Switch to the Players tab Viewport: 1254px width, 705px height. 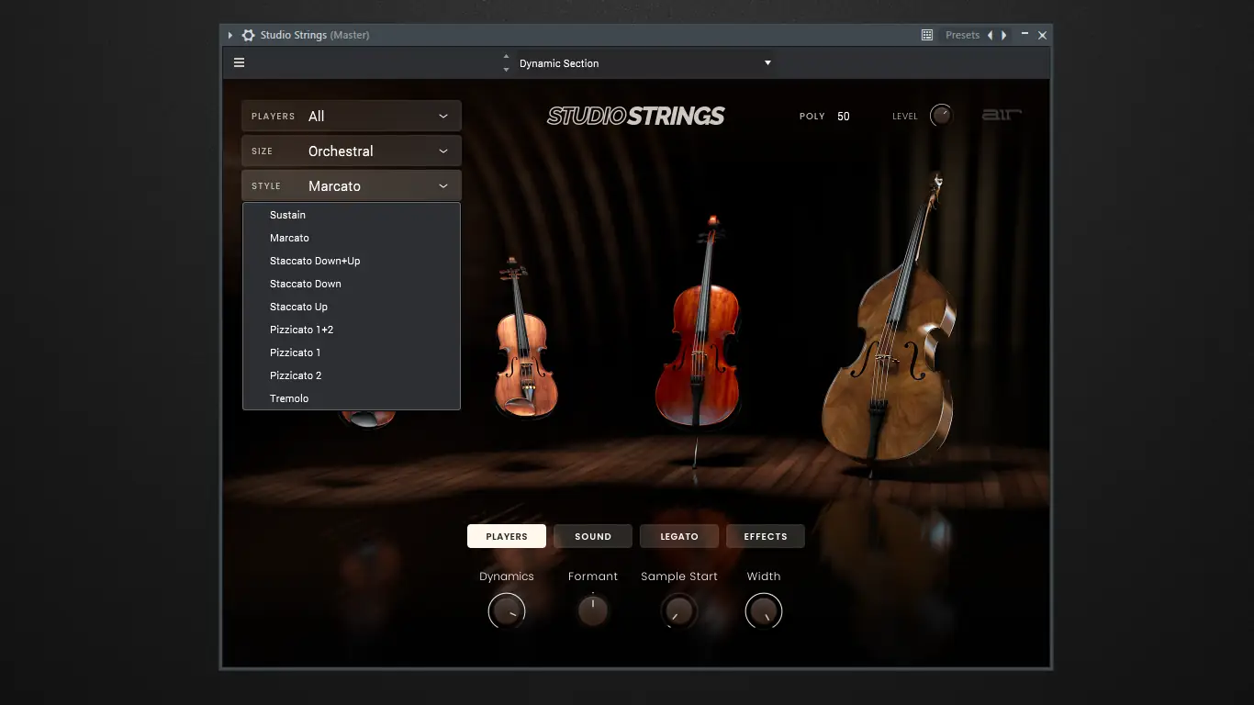pyautogui.click(x=507, y=536)
